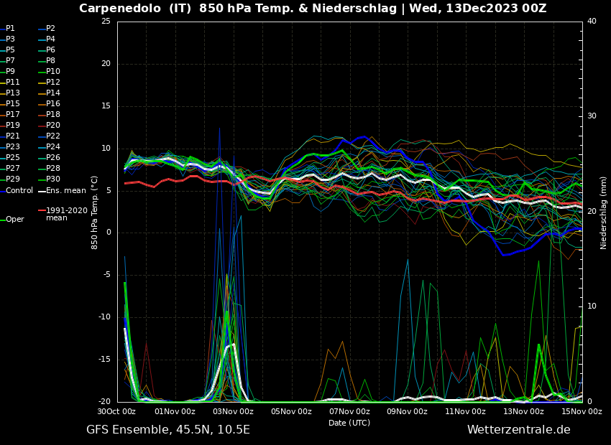Select the 15Nov 00z date tick

[582, 412]
